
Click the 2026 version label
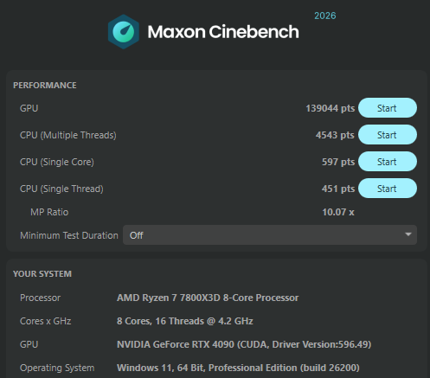325,16
